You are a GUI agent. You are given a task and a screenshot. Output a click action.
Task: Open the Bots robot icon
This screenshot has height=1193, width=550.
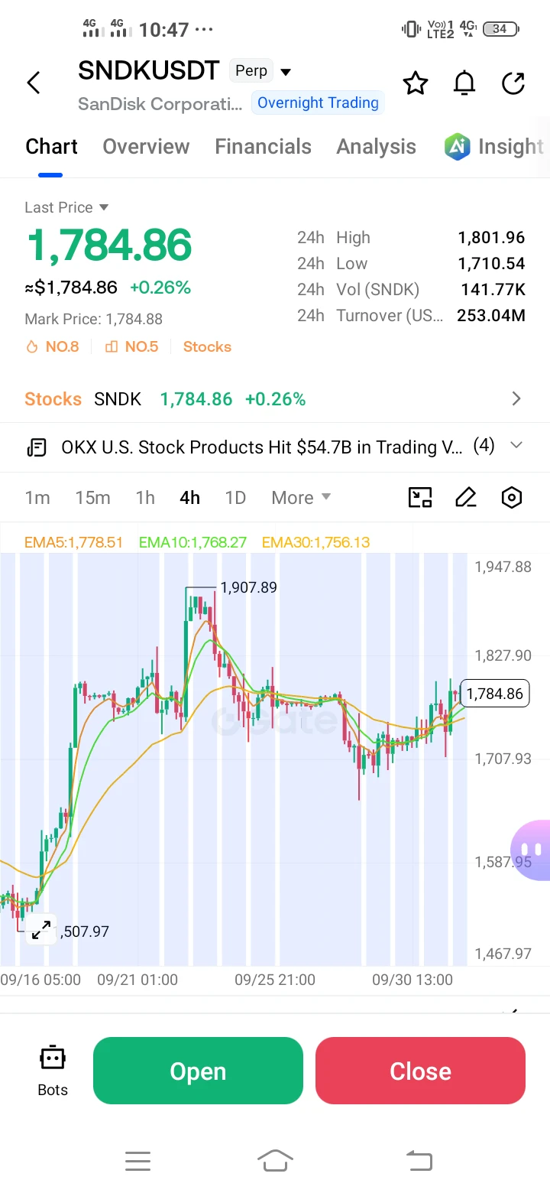(53, 1071)
